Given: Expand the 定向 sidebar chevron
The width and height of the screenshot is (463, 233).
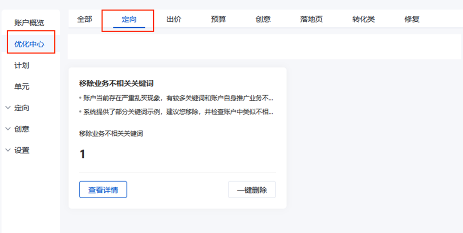Looking at the screenshot, I should tap(8, 108).
